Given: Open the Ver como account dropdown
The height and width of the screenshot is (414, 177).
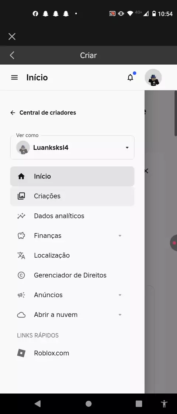Looking at the screenshot, I should (x=72, y=147).
